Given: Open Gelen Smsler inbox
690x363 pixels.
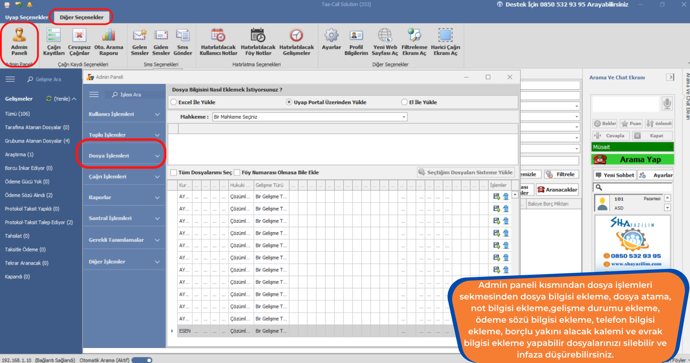Looking at the screenshot, I should [139, 41].
